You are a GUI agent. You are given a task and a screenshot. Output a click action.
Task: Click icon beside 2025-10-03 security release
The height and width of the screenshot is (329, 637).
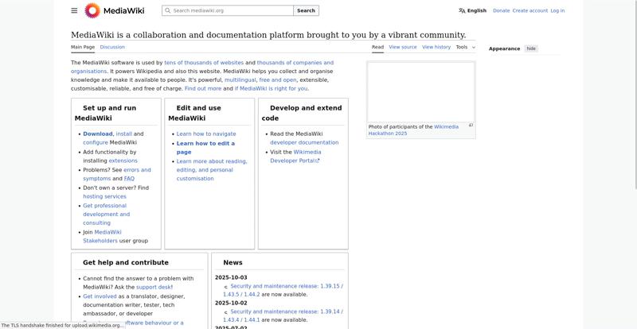coord(226,287)
